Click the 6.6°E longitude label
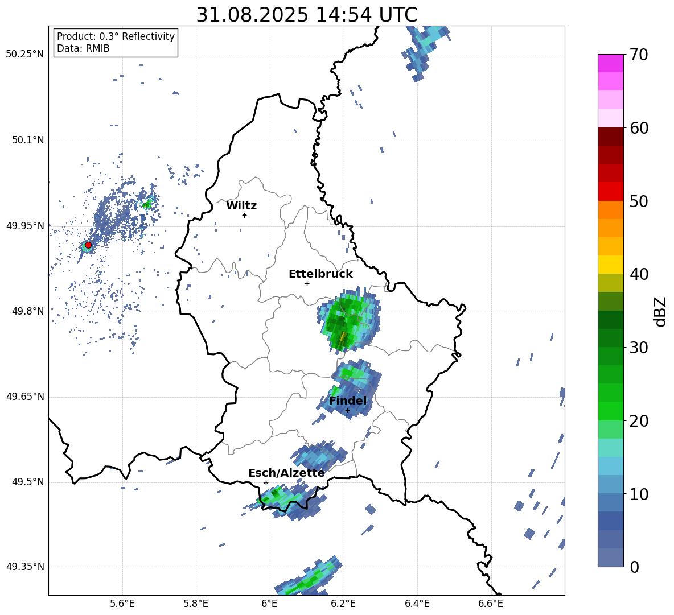 tap(491, 604)
